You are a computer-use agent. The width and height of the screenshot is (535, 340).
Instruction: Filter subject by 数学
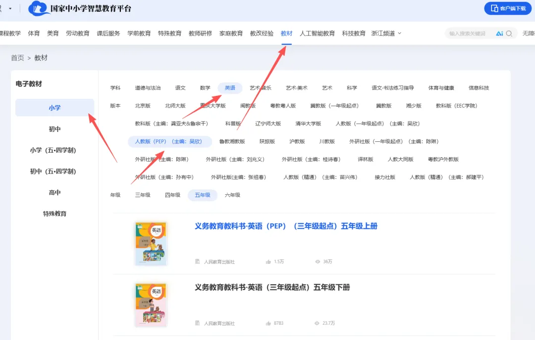pos(205,88)
